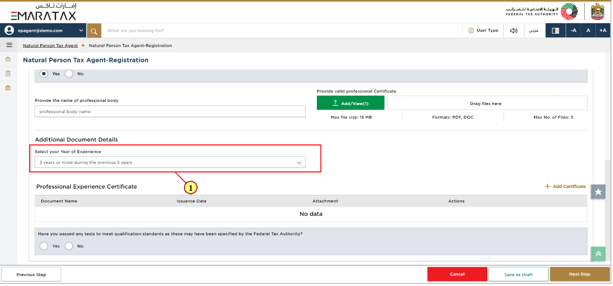Click the favorites star button
Screen dimensions: 613x286
click(x=598, y=192)
